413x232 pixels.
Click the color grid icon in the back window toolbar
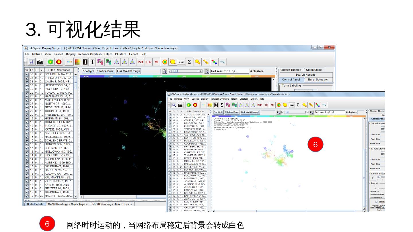tap(77, 62)
